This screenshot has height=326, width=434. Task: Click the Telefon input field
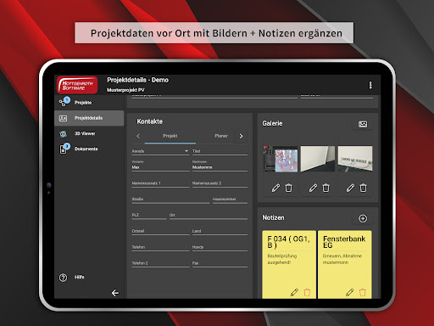point(160,247)
